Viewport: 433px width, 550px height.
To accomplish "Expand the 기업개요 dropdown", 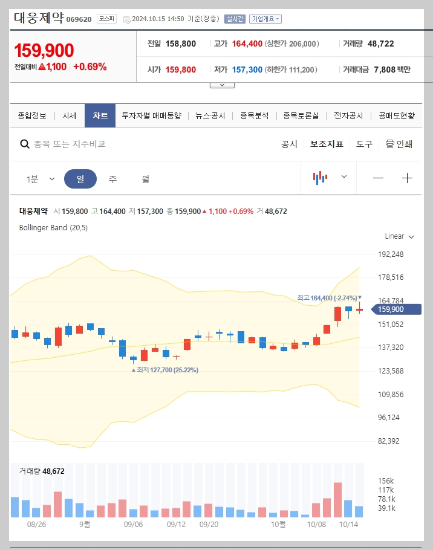I will [x=263, y=19].
